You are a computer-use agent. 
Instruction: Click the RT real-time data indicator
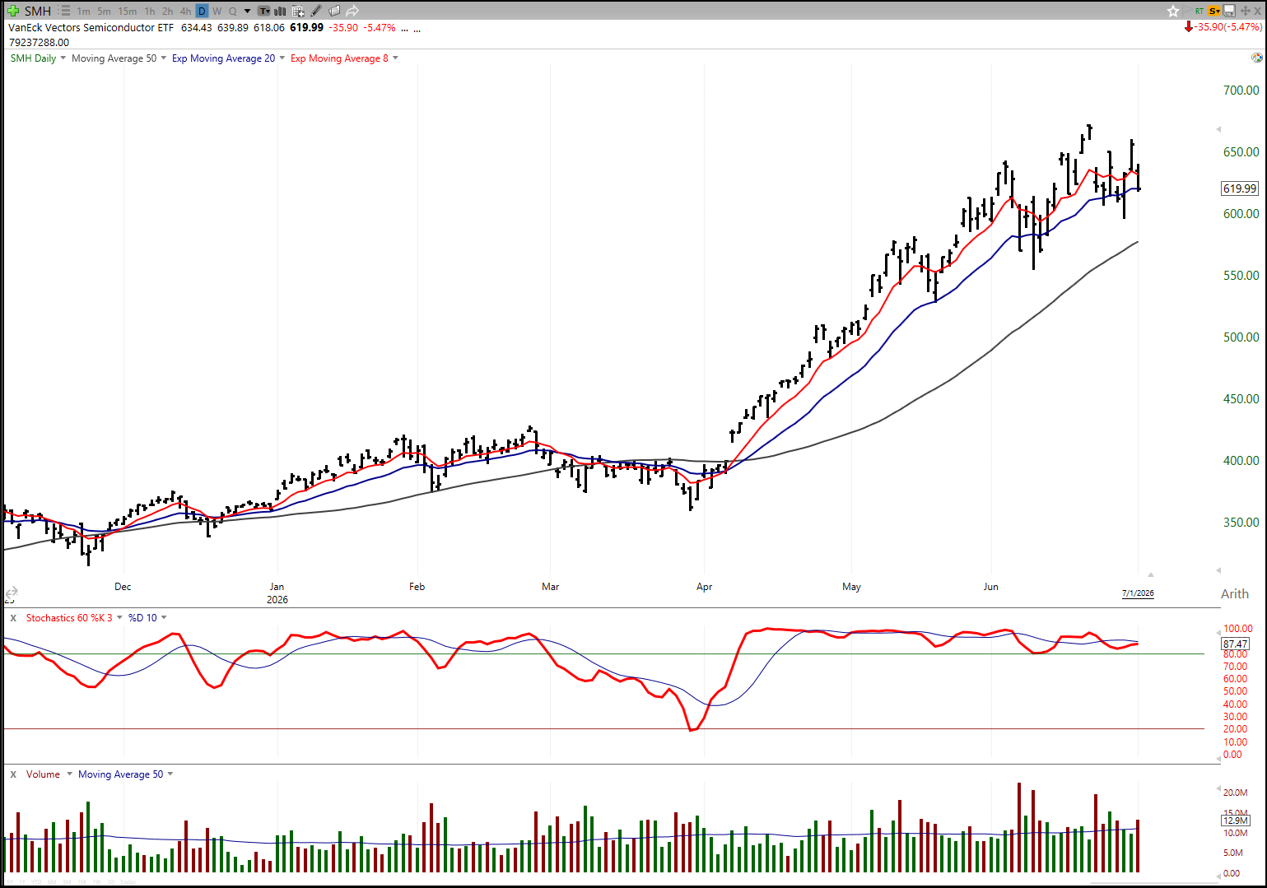click(1199, 11)
